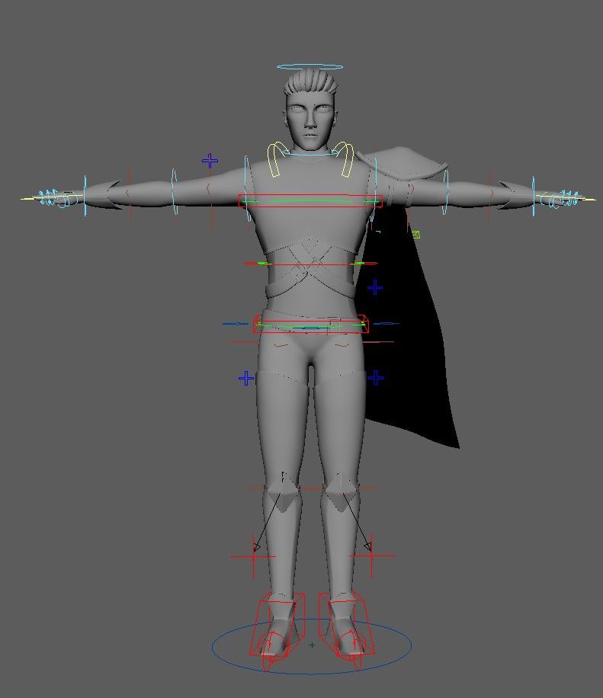Click the character's face mesh

pyautogui.click(x=310, y=120)
